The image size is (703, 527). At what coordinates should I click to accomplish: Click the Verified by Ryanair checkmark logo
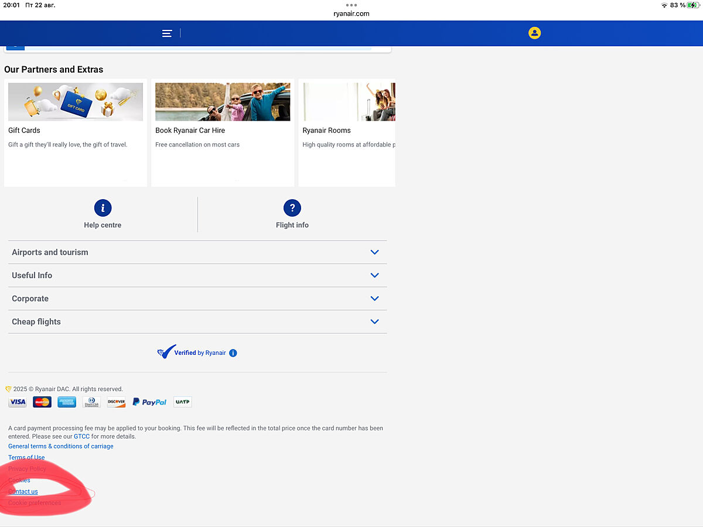[167, 352]
